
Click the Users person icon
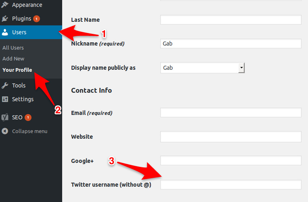tap(5, 32)
